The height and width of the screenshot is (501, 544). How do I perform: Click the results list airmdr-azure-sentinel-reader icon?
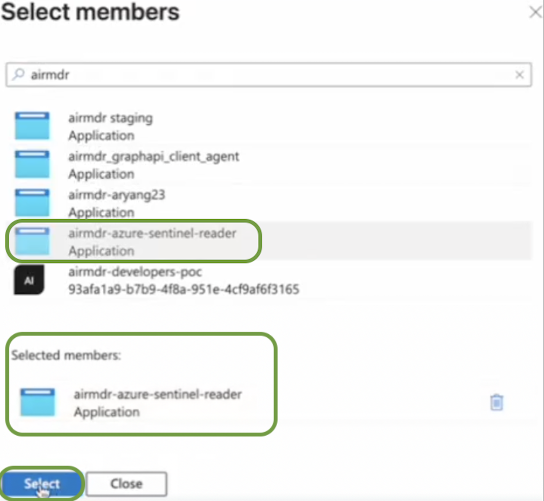point(32,241)
